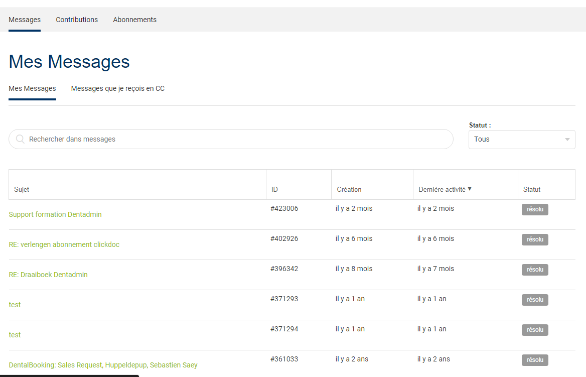Open the Tous status filter
Image resolution: width=586 pixels, height=377 pixels.
[x=512, y=139]
